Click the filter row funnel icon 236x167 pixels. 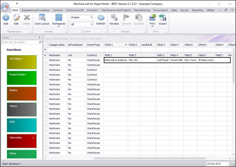click(45, 50)
